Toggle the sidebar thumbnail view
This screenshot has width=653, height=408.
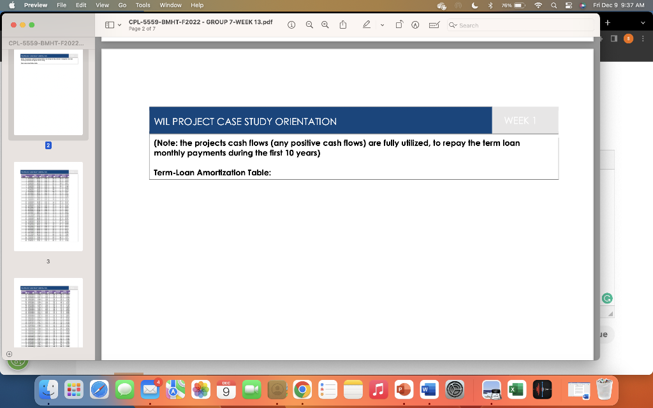[108, 24]
